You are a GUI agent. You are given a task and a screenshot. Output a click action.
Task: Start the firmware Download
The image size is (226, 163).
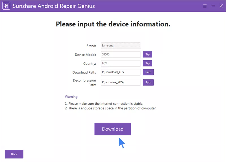click(113, 129)
